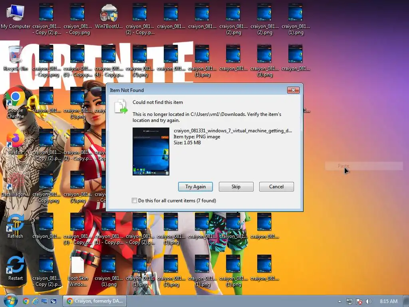
Task: Select the Restart desktop shortcut
Action: point(16,268)
